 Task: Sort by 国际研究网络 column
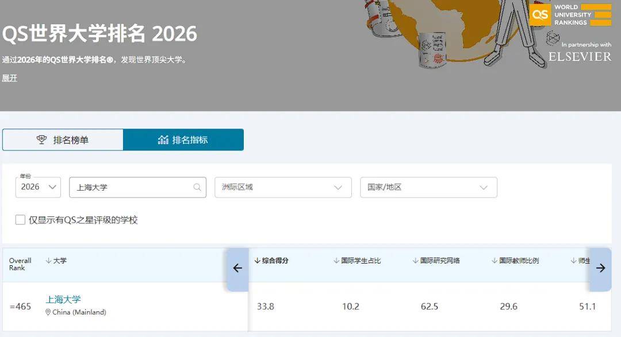tap(436, 261)
